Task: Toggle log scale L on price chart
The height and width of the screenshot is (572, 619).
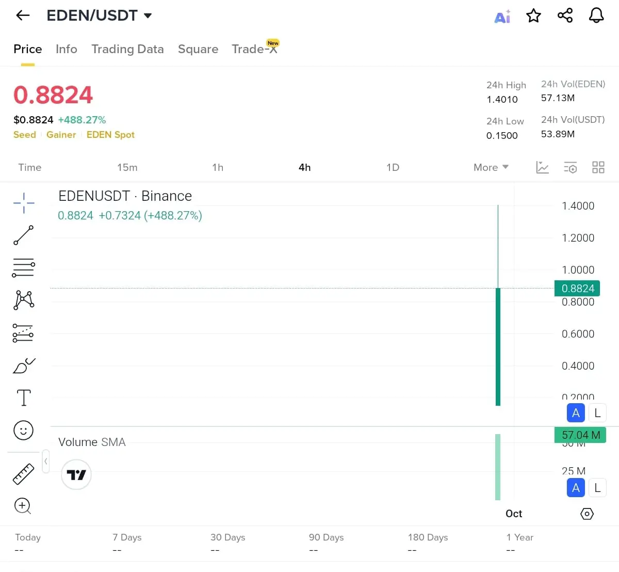Action: click(597, 413)
